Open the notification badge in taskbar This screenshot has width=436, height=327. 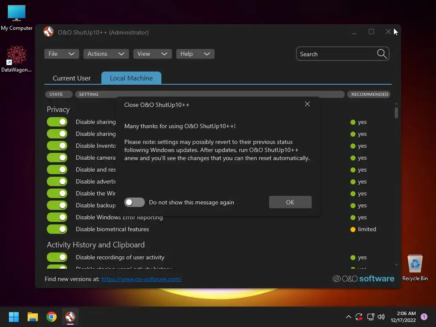point(424,317)
